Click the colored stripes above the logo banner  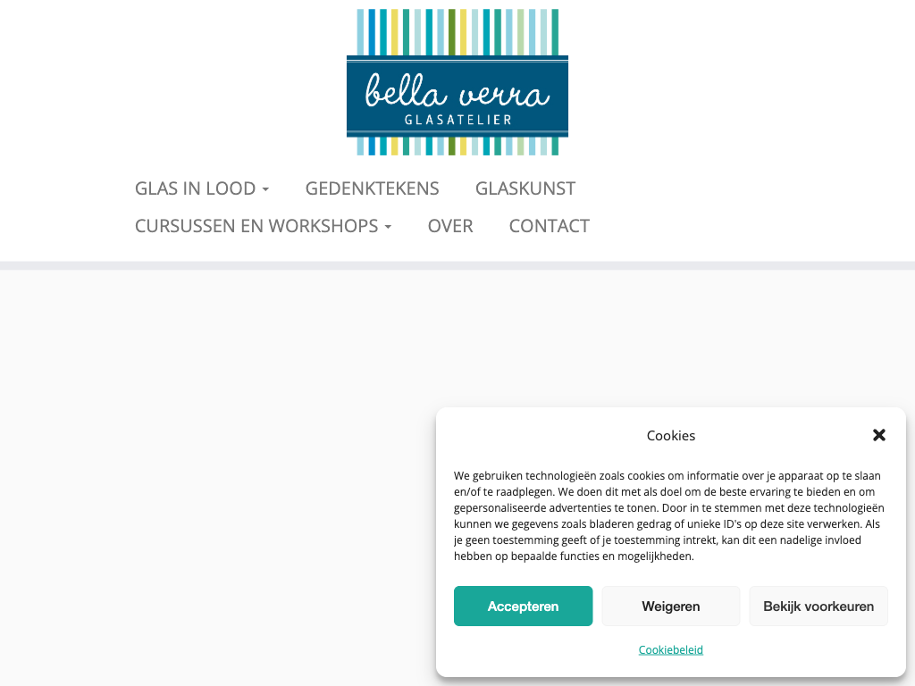pyautogui.click(x=457, y=31)
